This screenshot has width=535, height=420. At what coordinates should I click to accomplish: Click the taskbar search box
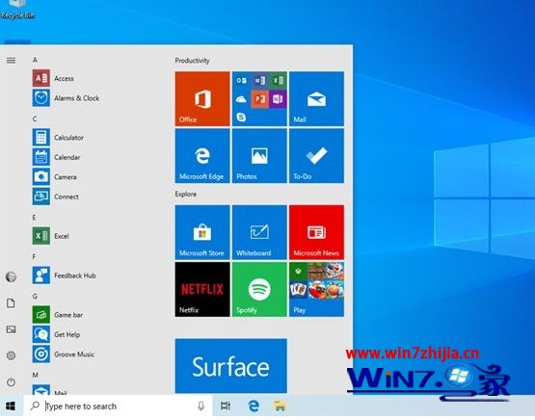(x=118, y=406)
